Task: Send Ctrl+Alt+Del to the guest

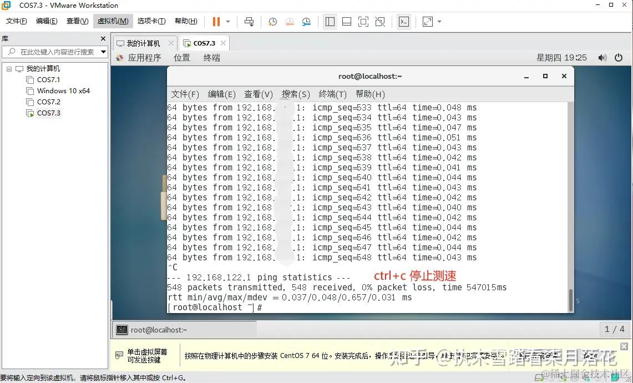Action: tap(249, 22)
